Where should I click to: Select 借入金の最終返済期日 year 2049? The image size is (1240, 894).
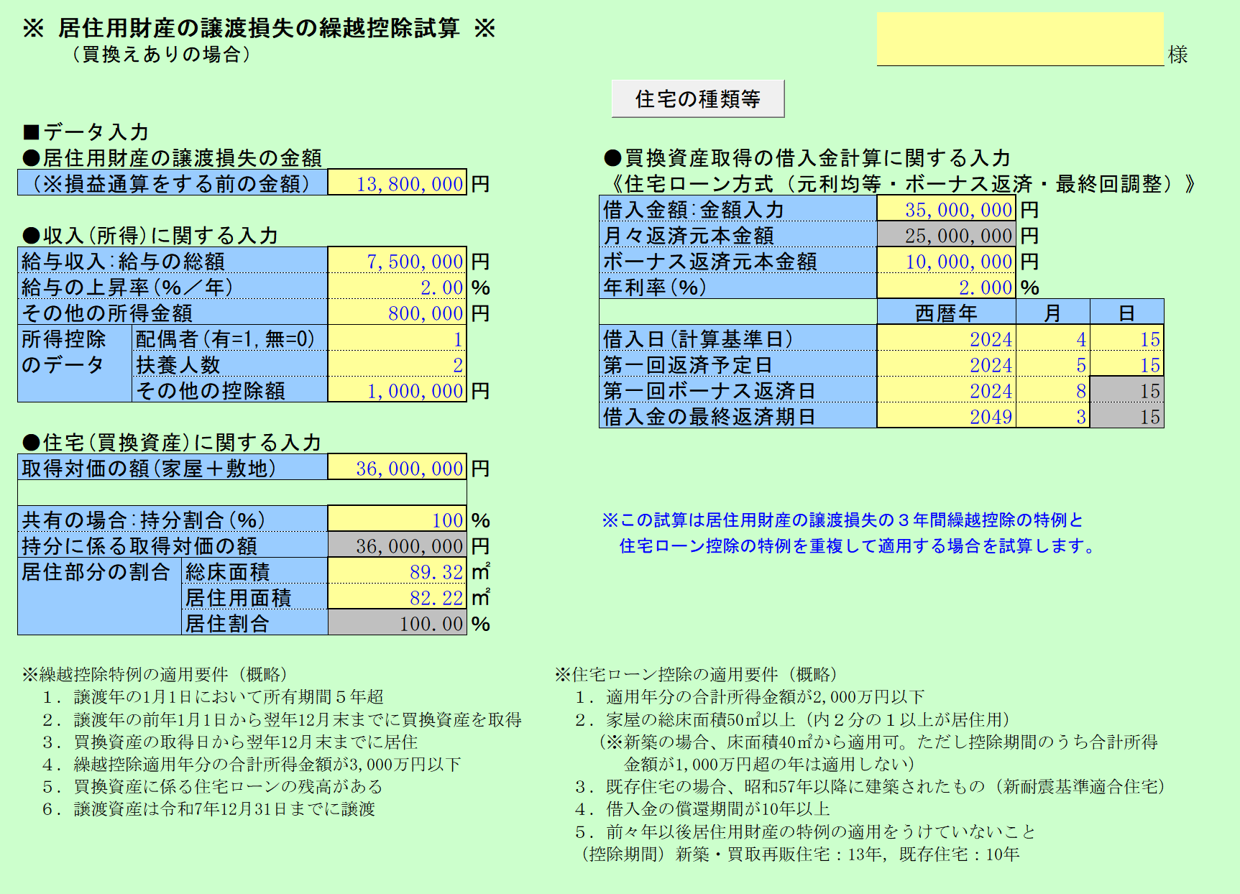point(946,416)
